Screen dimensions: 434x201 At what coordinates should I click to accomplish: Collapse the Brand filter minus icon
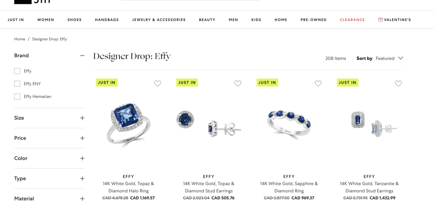(x=82, y=56)
